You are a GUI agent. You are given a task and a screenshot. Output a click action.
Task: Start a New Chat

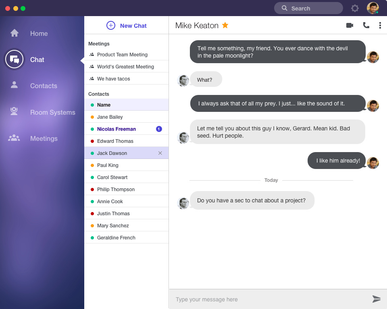126,26
